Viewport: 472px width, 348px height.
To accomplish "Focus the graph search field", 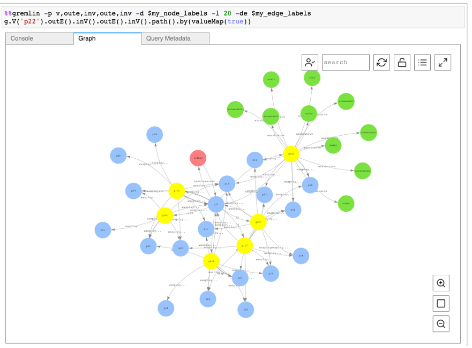I will pyautogui.click(x=346, y=63).
